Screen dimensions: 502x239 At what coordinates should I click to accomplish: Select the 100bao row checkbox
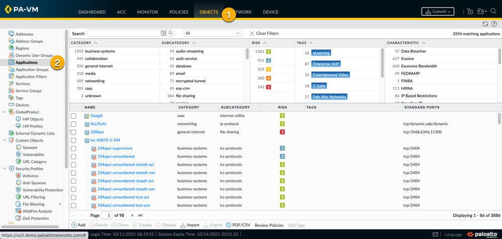pos(73,132)
